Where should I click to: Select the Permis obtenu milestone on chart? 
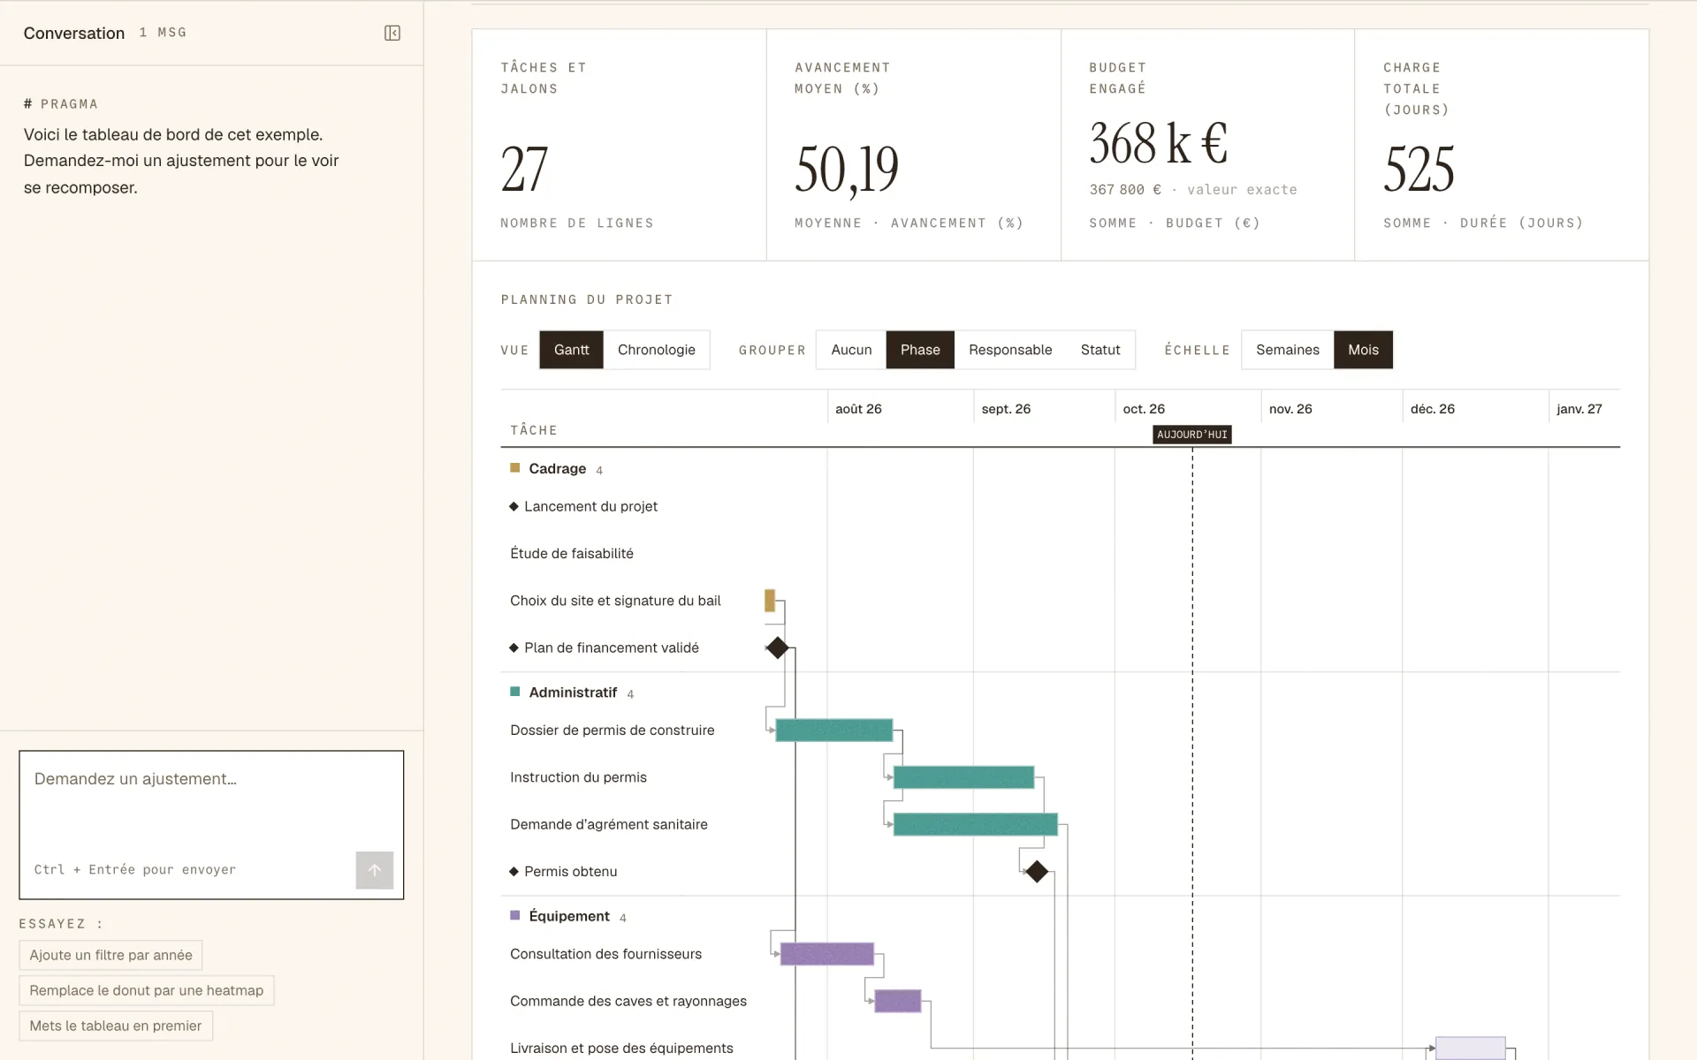click(1037, 871)
